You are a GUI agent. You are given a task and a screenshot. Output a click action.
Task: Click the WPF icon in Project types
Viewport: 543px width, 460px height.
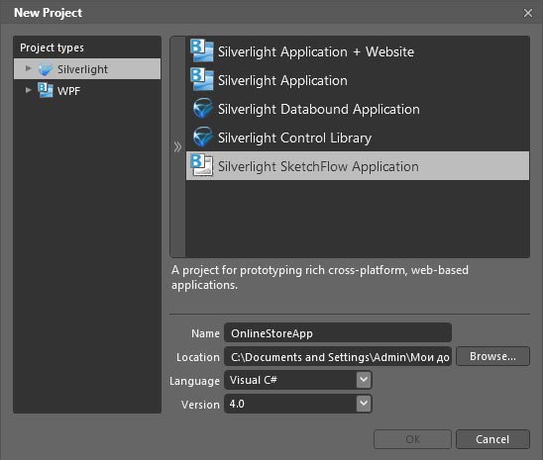(x=46, y=90)
